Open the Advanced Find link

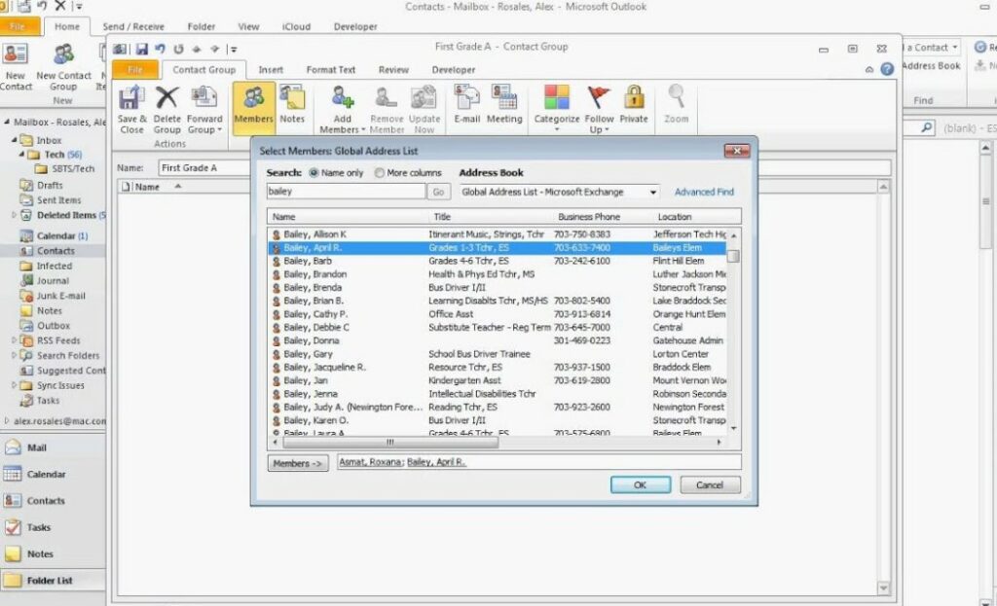704,192
